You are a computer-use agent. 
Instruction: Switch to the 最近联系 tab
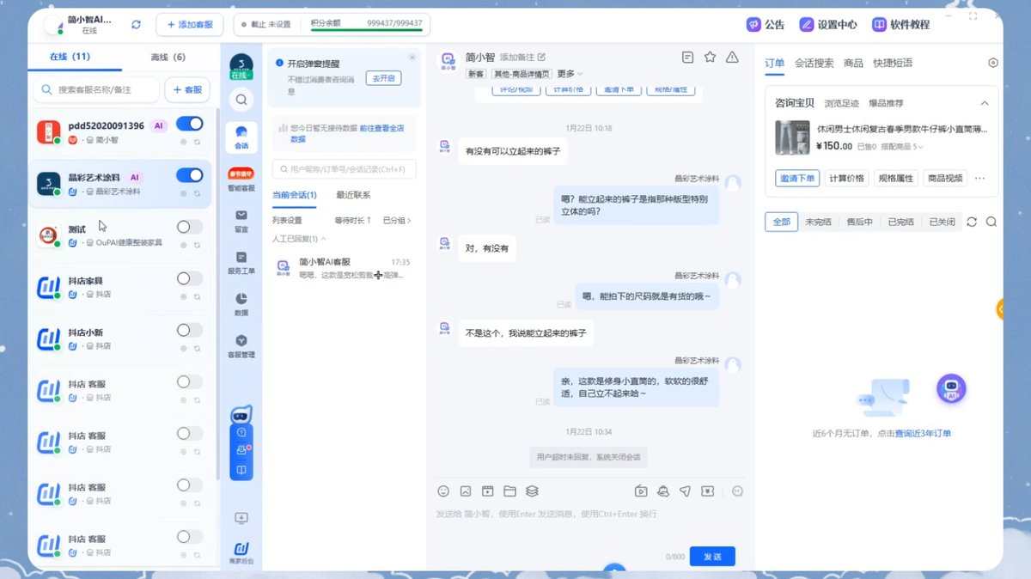pyautogui.click(x=353, y=195)
